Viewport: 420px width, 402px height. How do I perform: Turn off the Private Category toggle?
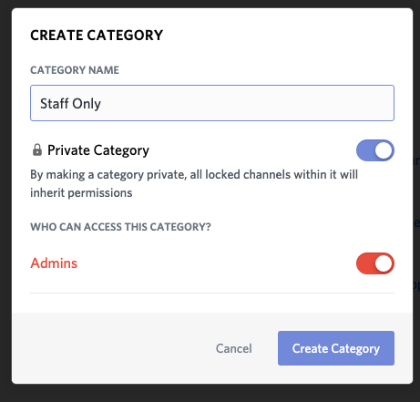tap(375, 150)
